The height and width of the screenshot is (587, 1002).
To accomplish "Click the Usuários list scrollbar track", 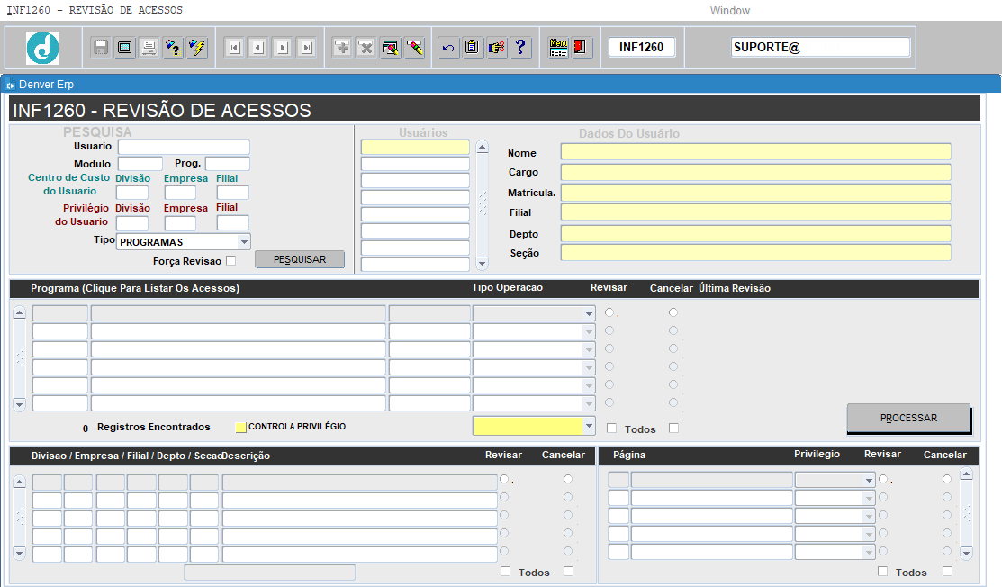I will click(x=483, y=204).
